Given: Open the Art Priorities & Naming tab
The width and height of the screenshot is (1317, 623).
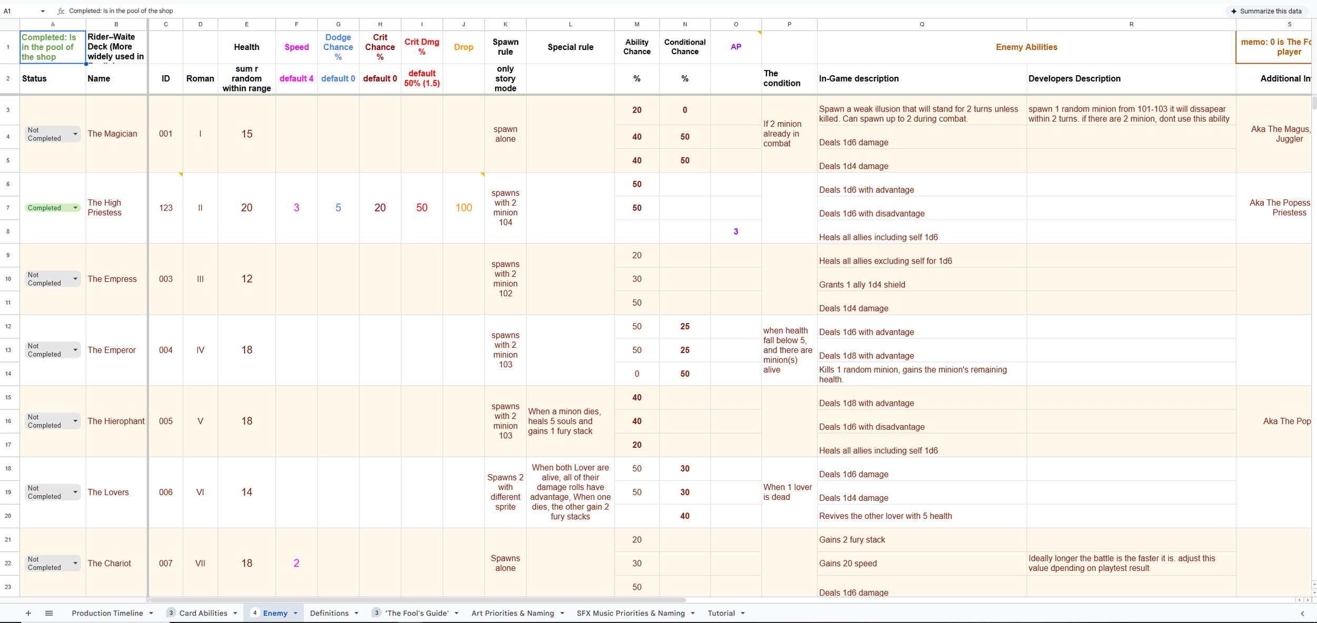Looking at the screenshot, I should coord(513,613).
